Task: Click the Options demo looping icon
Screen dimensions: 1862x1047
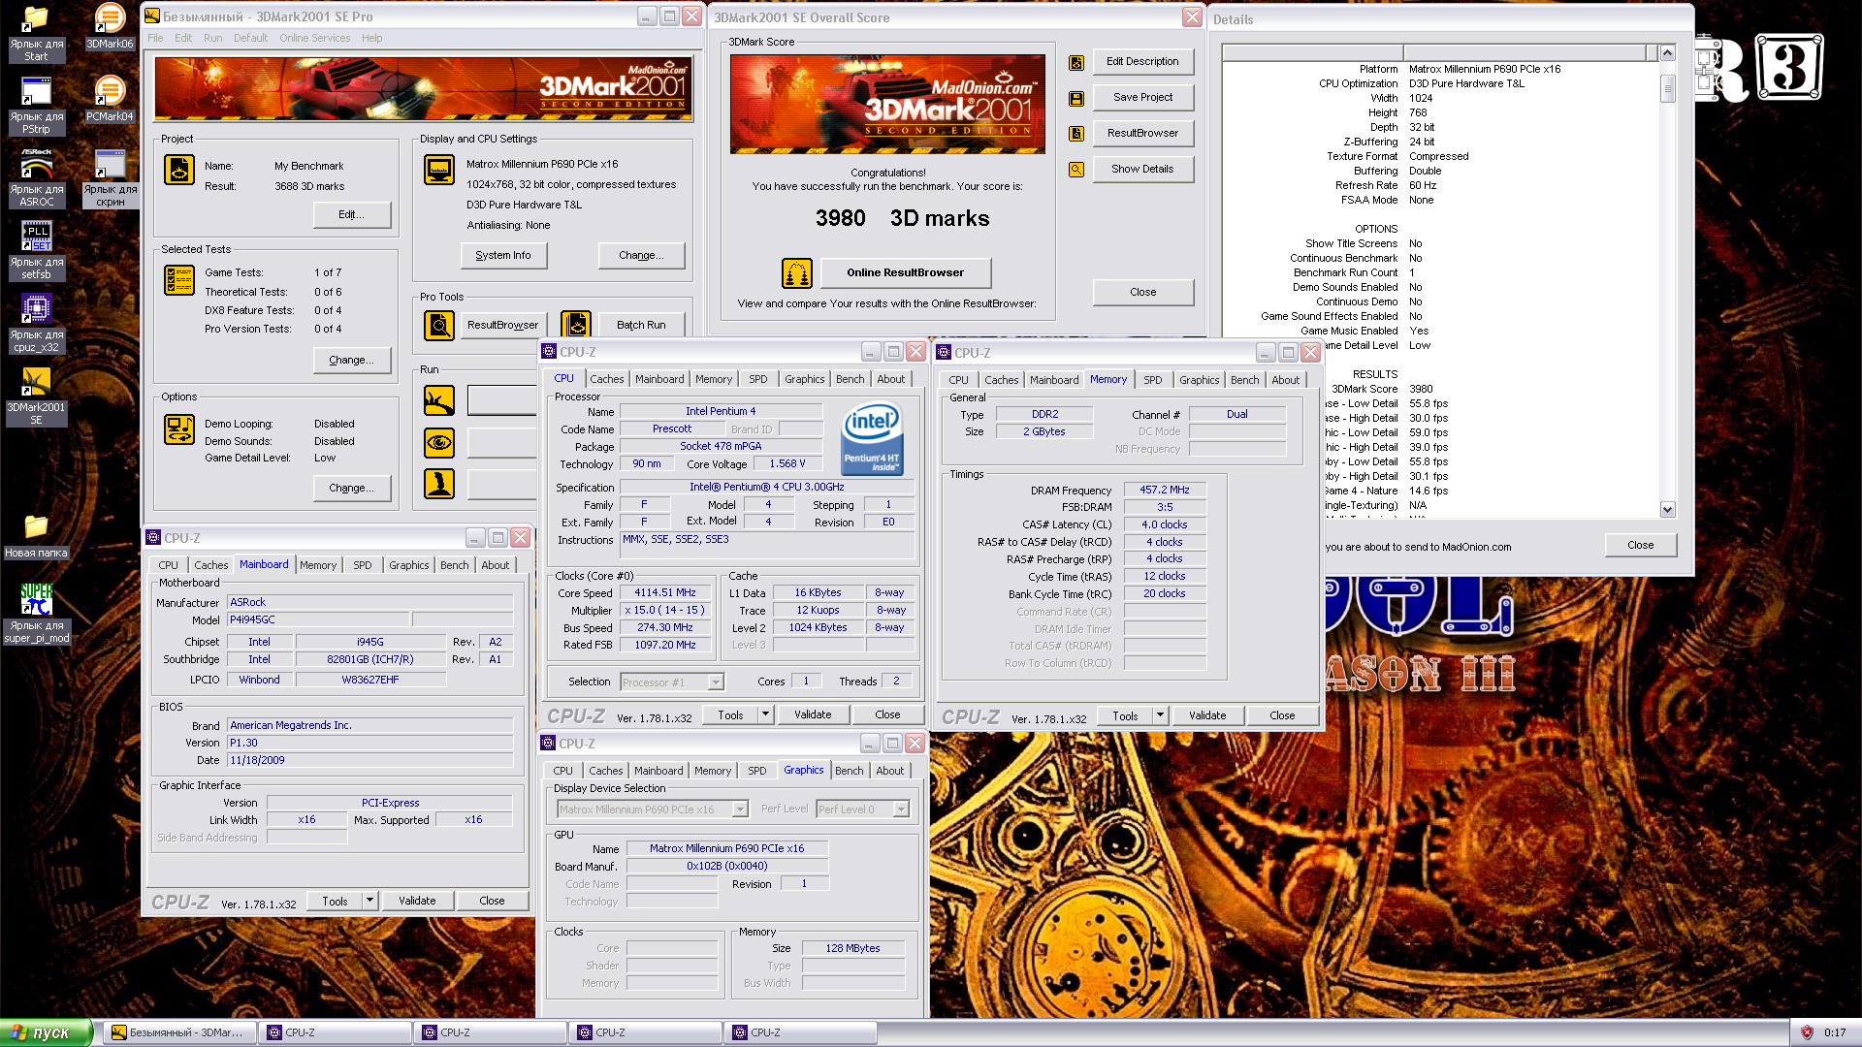Action: 179,429
